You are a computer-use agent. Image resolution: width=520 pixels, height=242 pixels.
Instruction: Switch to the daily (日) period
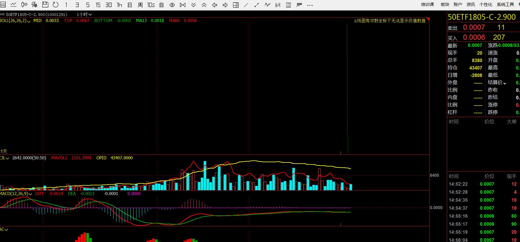130,5
